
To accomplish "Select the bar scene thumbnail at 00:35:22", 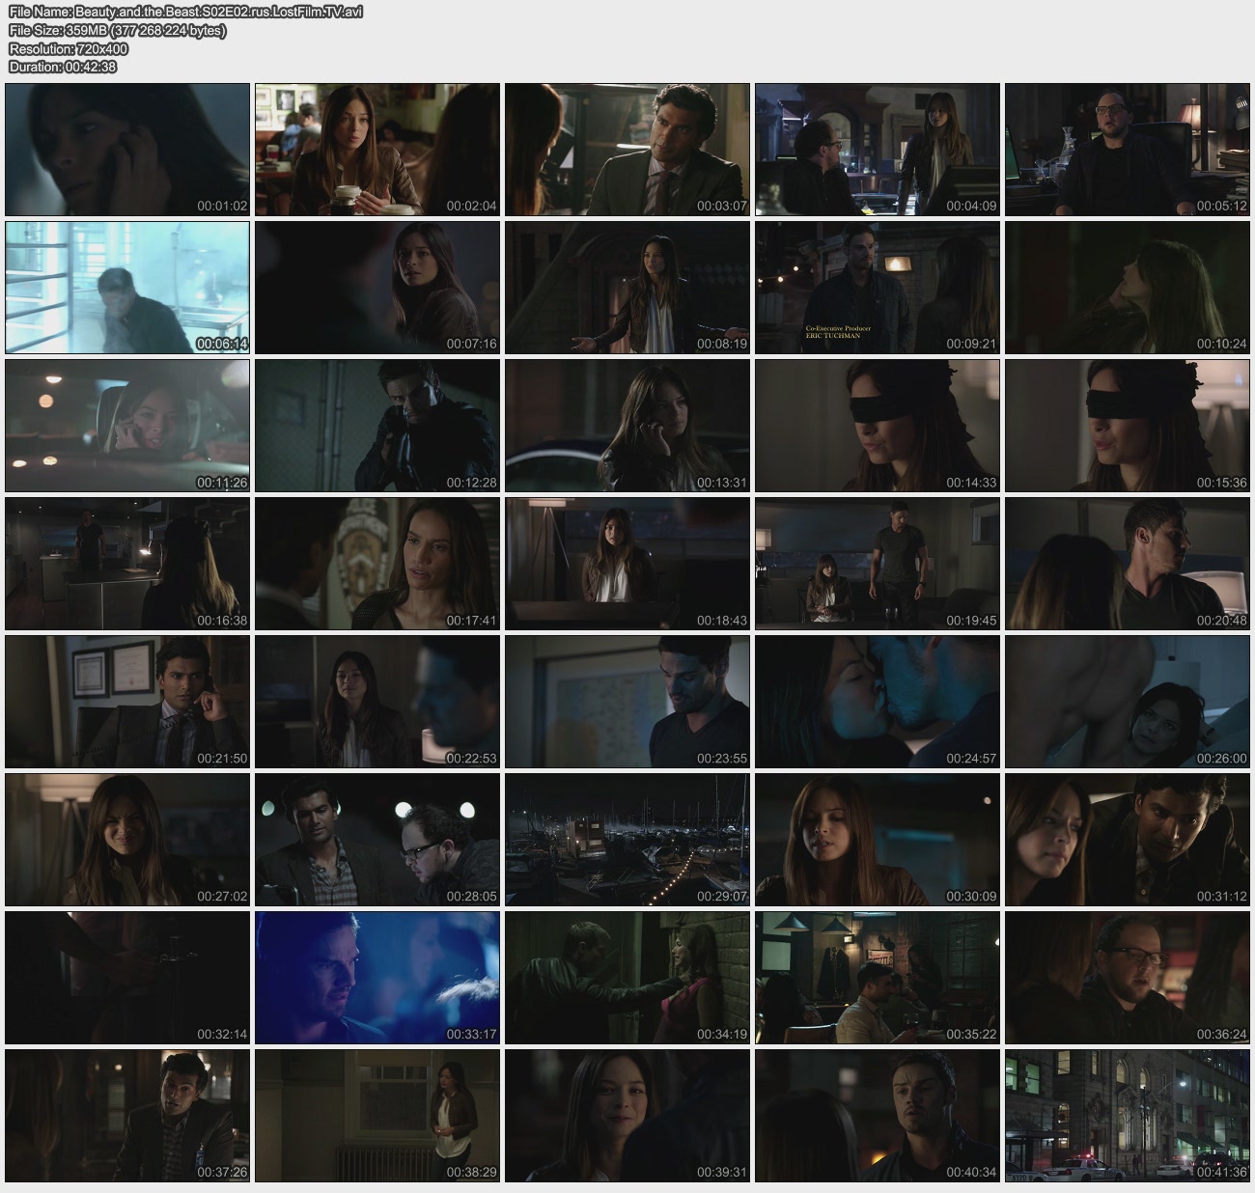I will [x=878, y=978].
